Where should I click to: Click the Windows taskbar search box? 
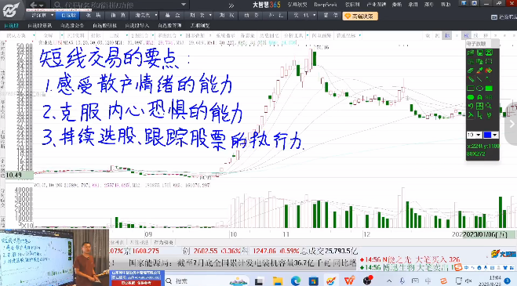click(x=195, y=281)
